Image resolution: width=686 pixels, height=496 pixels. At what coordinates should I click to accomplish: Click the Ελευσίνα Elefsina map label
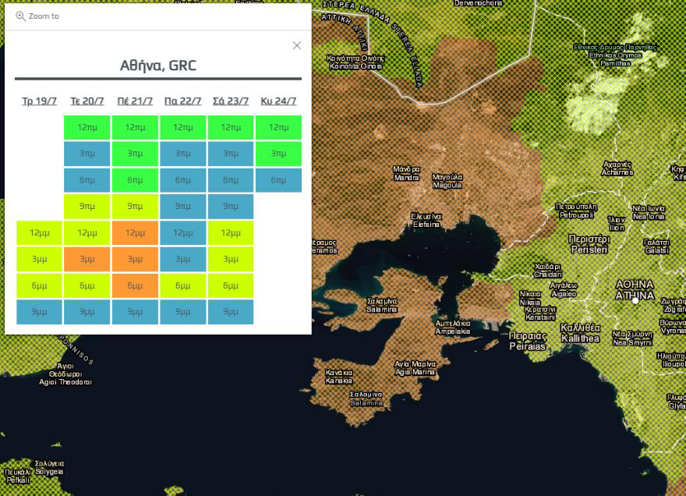pos(426,220)
